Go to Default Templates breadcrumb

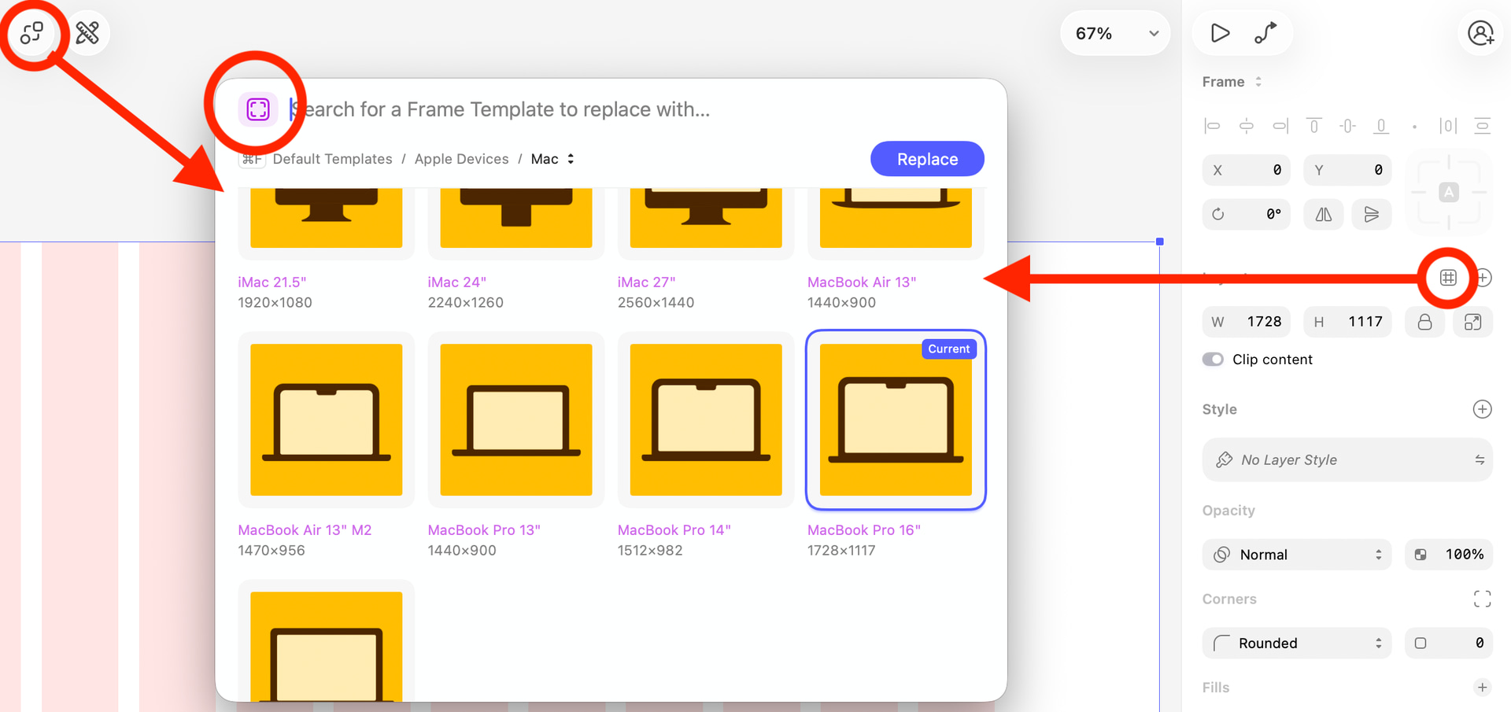point(332,159)
